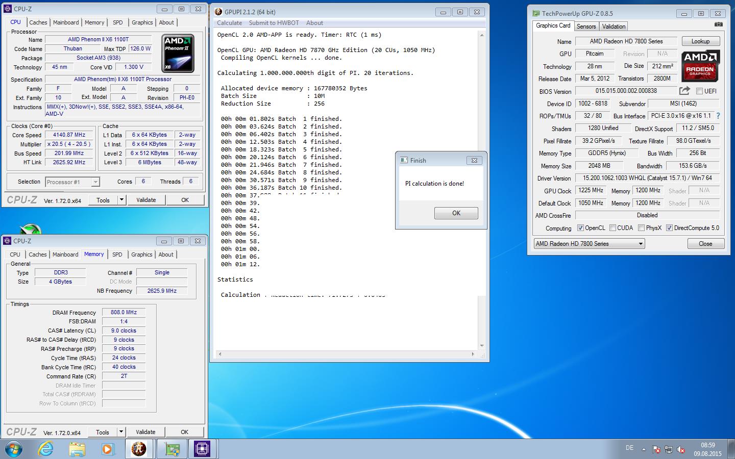Viewport: 735px width, 459px height.
Task: Switch to GPU-Z taskbar icon
Action: (172, 449)
